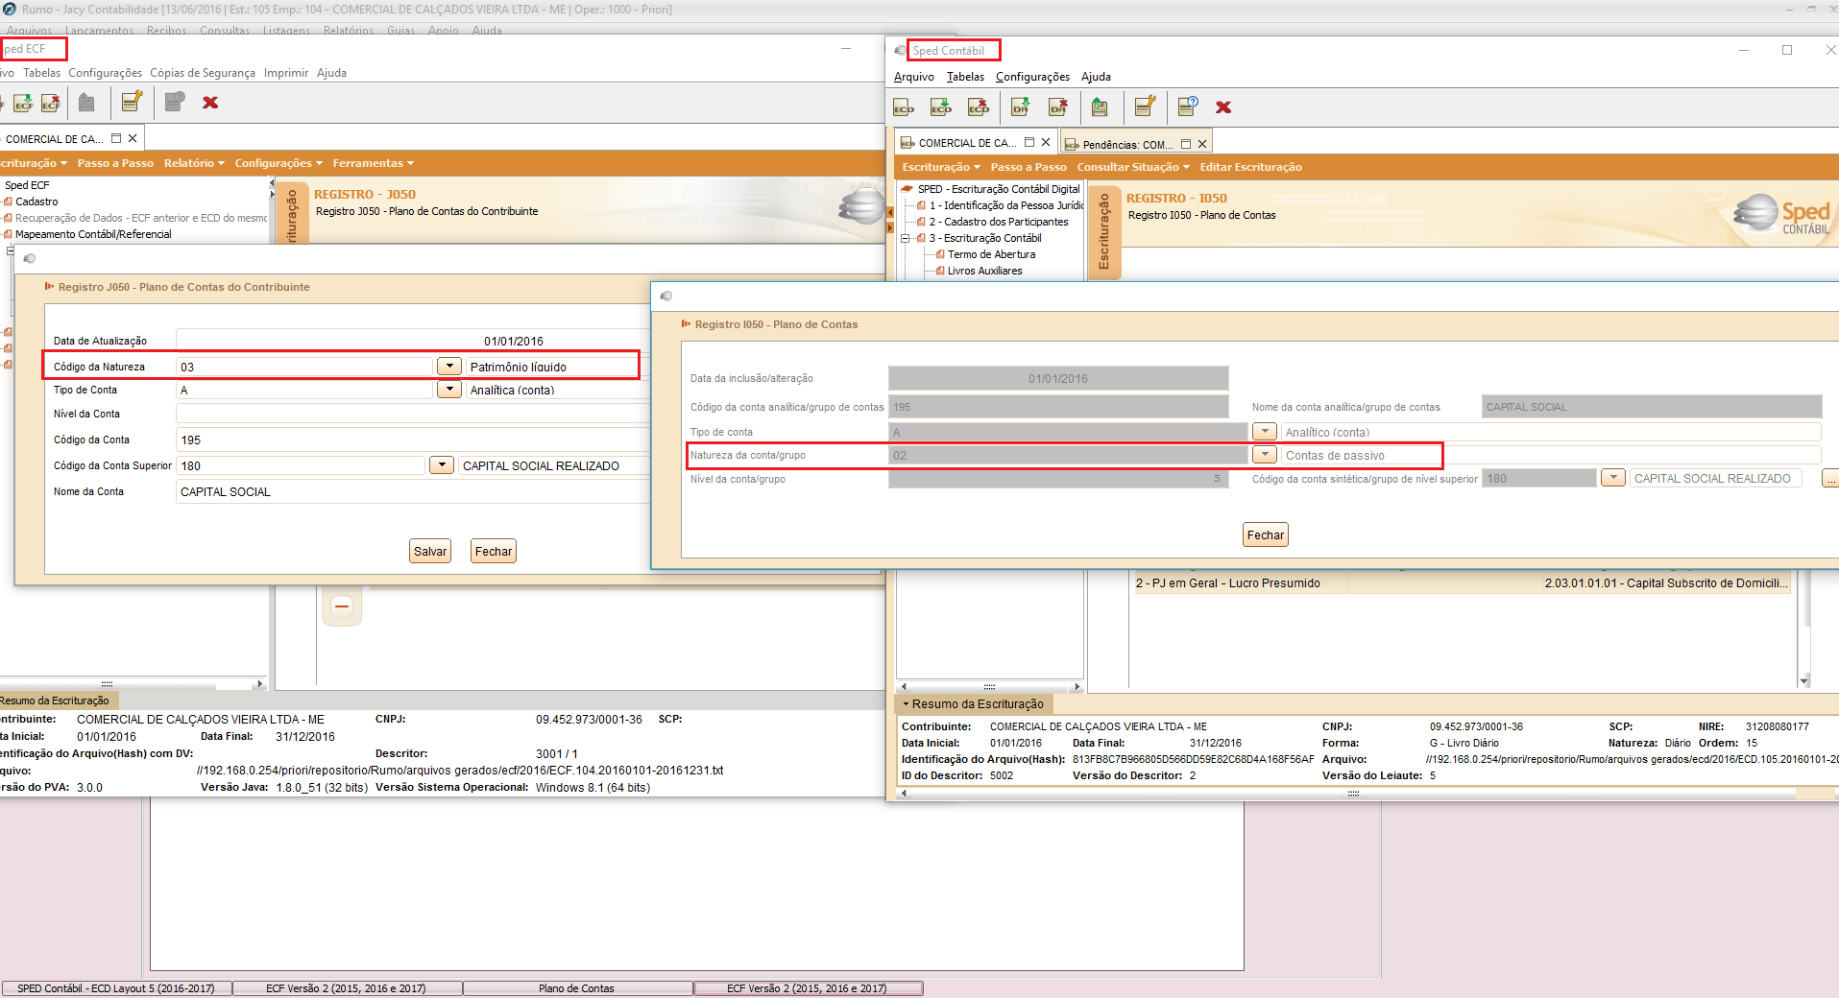
Task: Switch to Plano de Contas bottom tab
Action: point(577,988)
